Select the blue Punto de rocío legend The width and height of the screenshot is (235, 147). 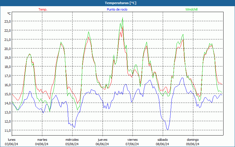[x=117, y=9]
